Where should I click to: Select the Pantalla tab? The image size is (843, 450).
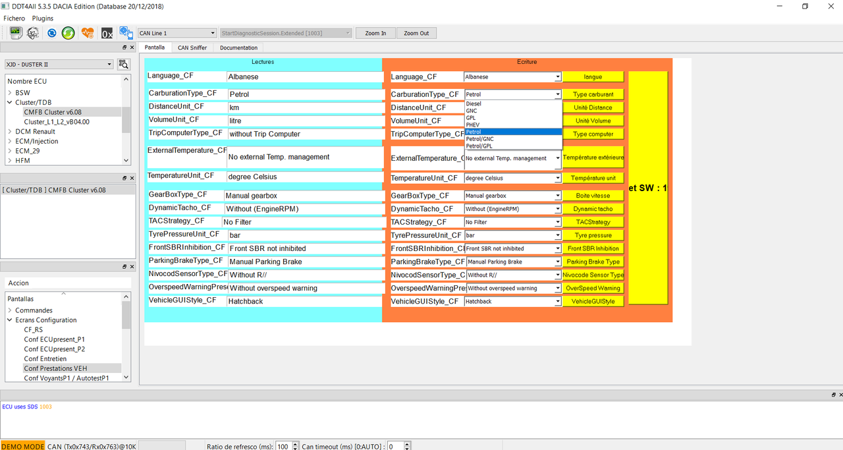pos(155,47)
